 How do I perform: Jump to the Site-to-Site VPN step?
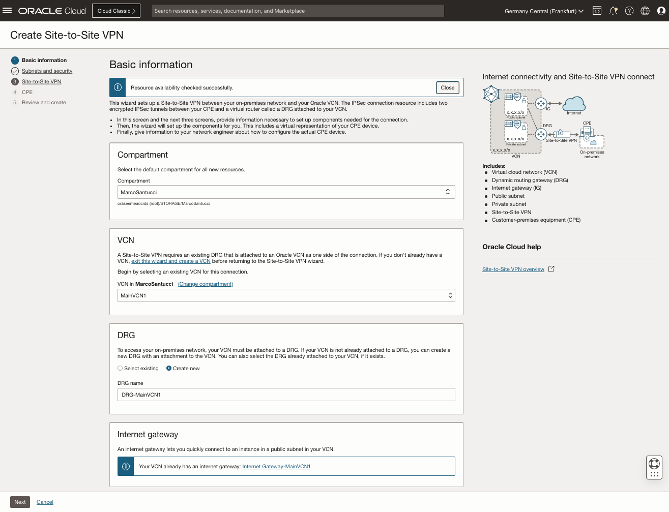tap(41, 81)
